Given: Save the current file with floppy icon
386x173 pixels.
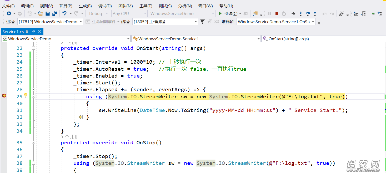Looking at the screenshot, I should (x=48, y=13).
